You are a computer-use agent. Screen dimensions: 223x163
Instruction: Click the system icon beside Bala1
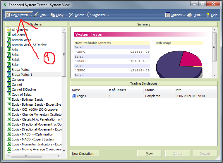(x=9, y=54)
